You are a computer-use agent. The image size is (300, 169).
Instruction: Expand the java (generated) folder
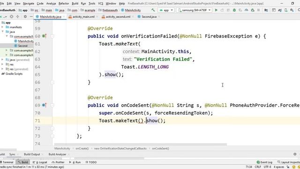(2, 60)
